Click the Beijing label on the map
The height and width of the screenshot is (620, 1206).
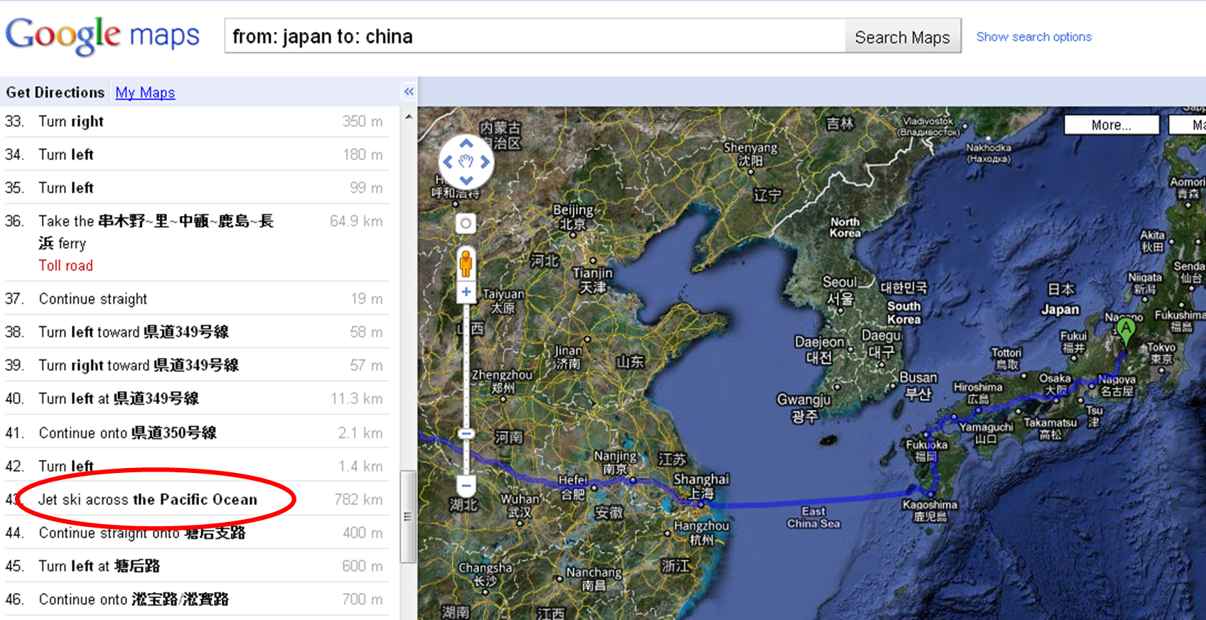click(x=573, y=217)
